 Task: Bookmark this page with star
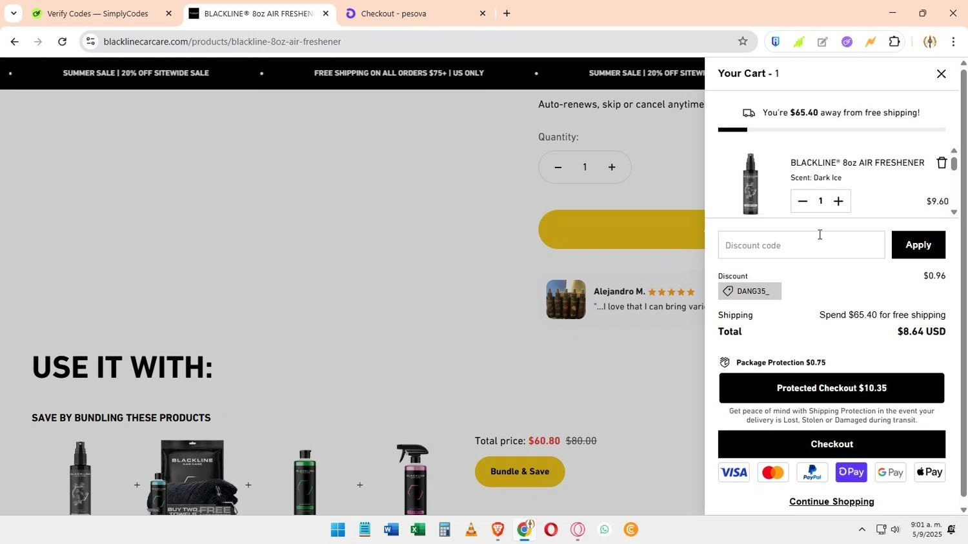tap(743, 42)
